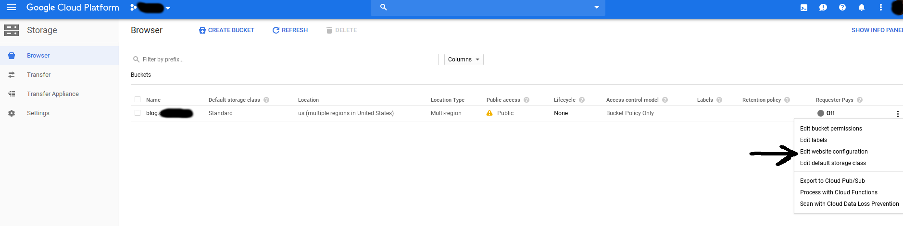
Task: Open the blog bucket name link
Action: 169,113
